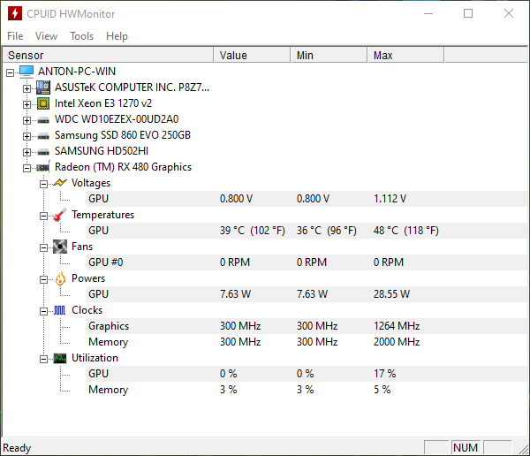
Task: Maximize the HWMonitor window
Action: (x=468, y=13)
